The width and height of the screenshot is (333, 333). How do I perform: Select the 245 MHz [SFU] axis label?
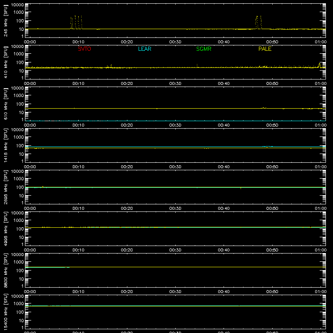click(x=6, y=20)
